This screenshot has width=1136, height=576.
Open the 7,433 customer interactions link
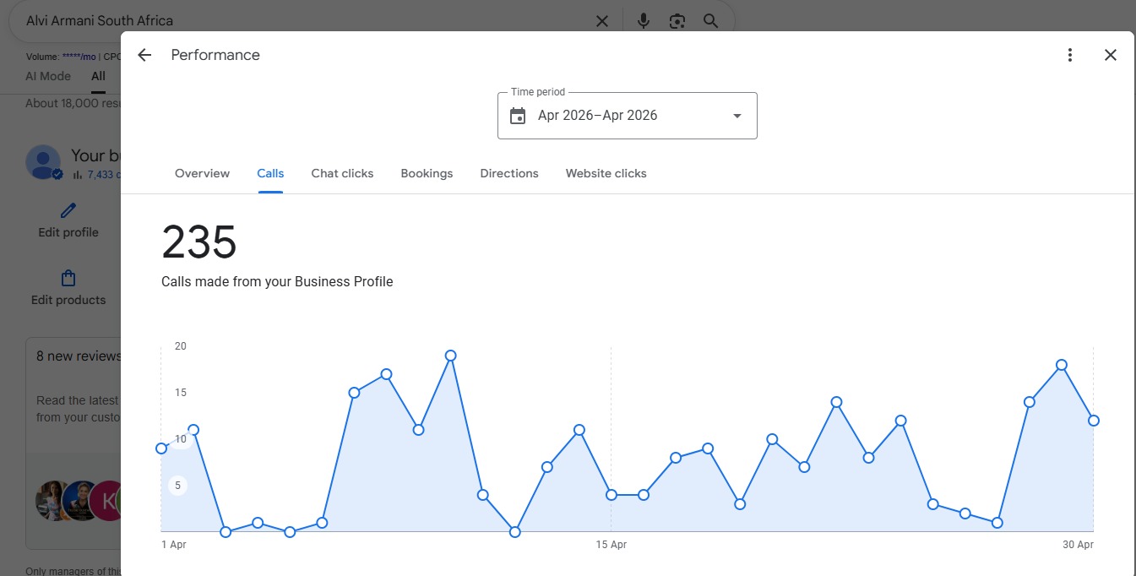[104, 175]
